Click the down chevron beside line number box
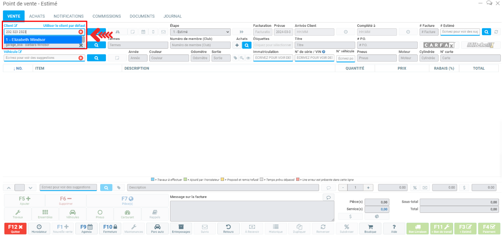This screenshot has width=503, height=235. 30,188
